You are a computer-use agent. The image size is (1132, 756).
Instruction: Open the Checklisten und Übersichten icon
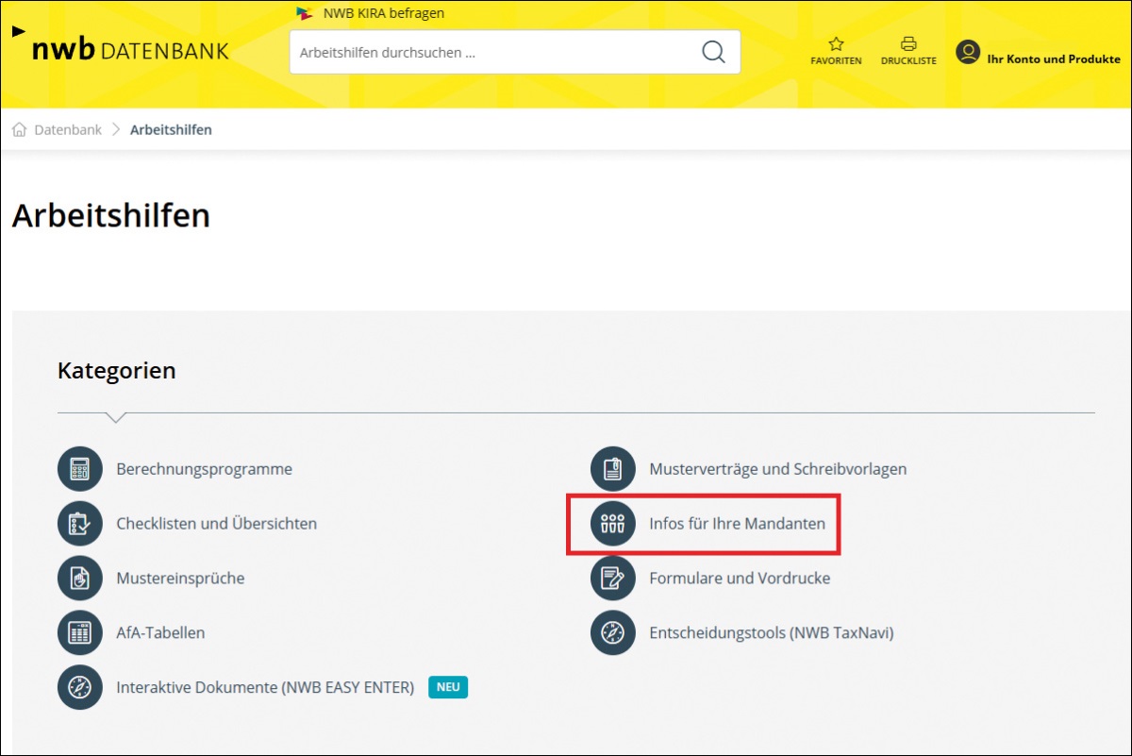click(80, 523)
